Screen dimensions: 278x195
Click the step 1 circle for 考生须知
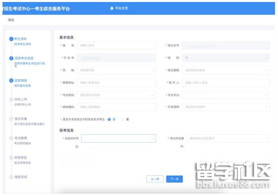[11, 39]
